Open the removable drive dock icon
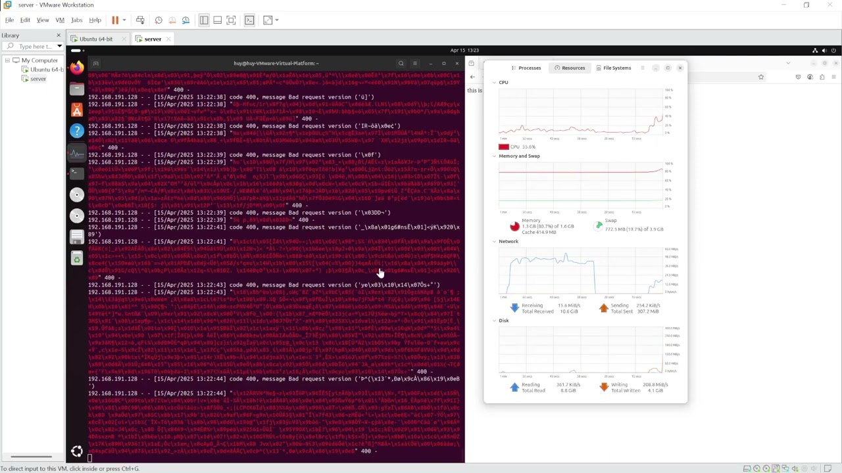Viewport: 842px width, 473px height. click(x=77, y=237)
